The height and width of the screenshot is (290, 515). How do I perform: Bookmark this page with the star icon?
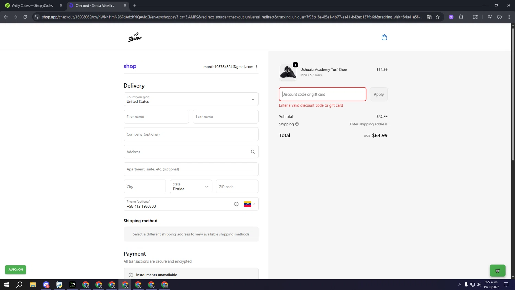coord(438,17)
